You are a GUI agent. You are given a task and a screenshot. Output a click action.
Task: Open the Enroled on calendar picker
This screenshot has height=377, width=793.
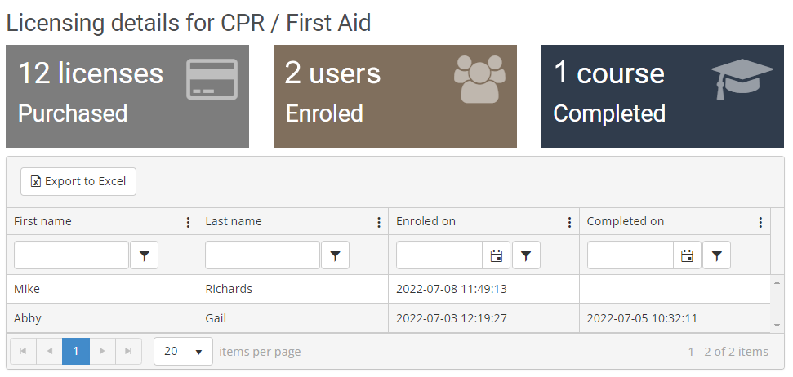[x=496, y=255]
